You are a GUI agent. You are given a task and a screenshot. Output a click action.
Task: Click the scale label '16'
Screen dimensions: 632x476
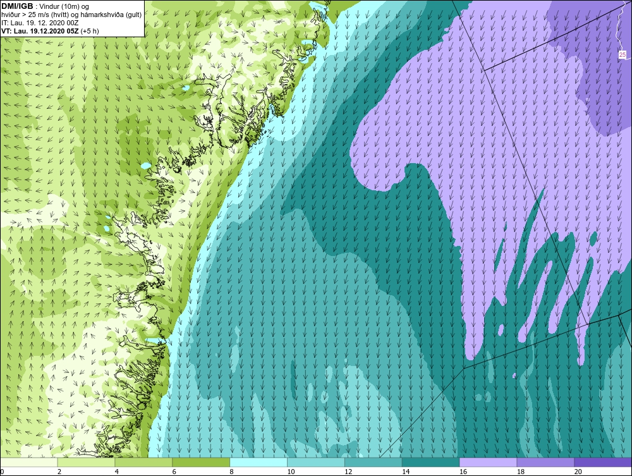(x=463, y=472)
